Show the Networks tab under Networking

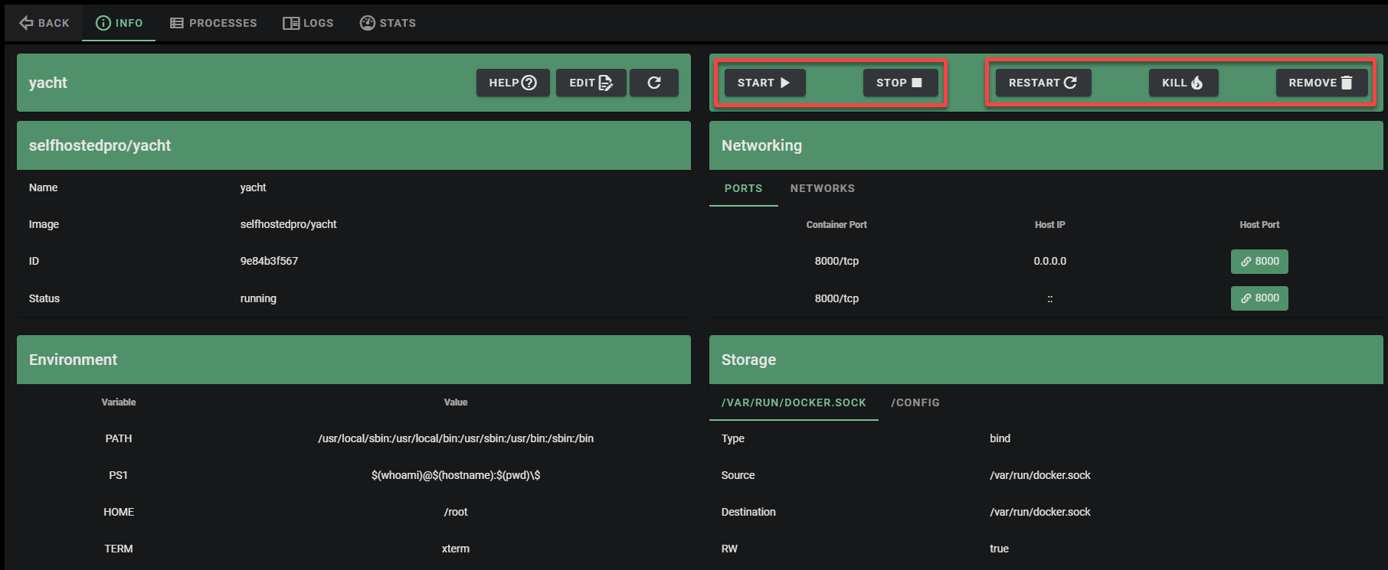(822, 188)
